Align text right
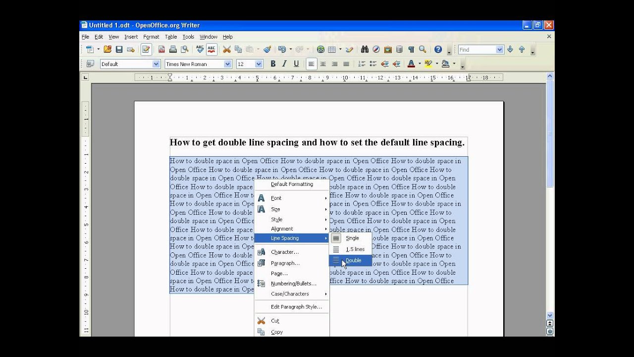This screenshot has height=357, width=634. [x=334, y=64]
